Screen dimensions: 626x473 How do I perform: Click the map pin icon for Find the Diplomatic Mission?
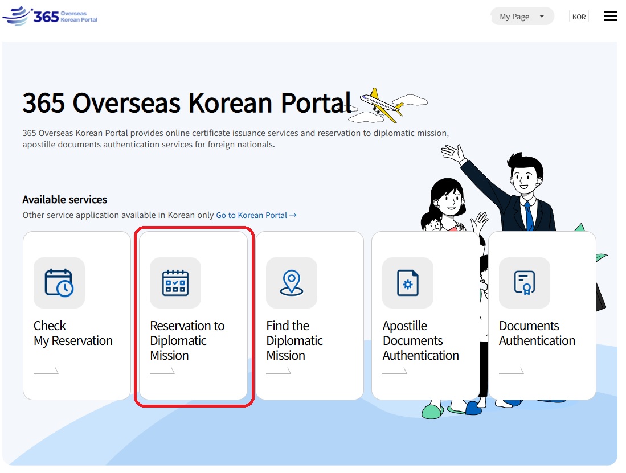(x=292, y=283)
